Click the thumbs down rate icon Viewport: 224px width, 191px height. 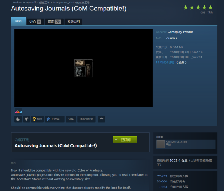point(26,119)
